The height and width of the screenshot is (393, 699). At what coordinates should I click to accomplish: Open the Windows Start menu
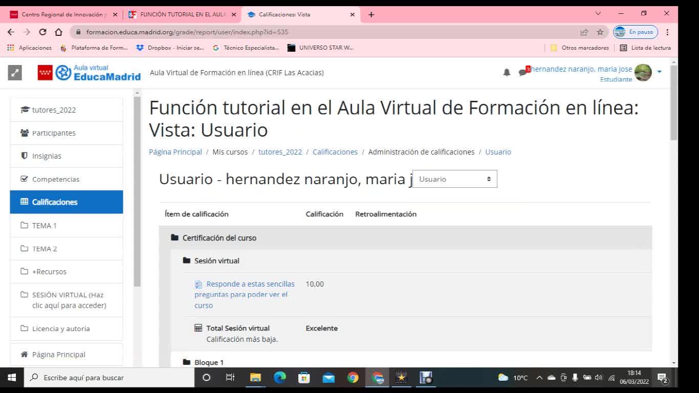12,378
